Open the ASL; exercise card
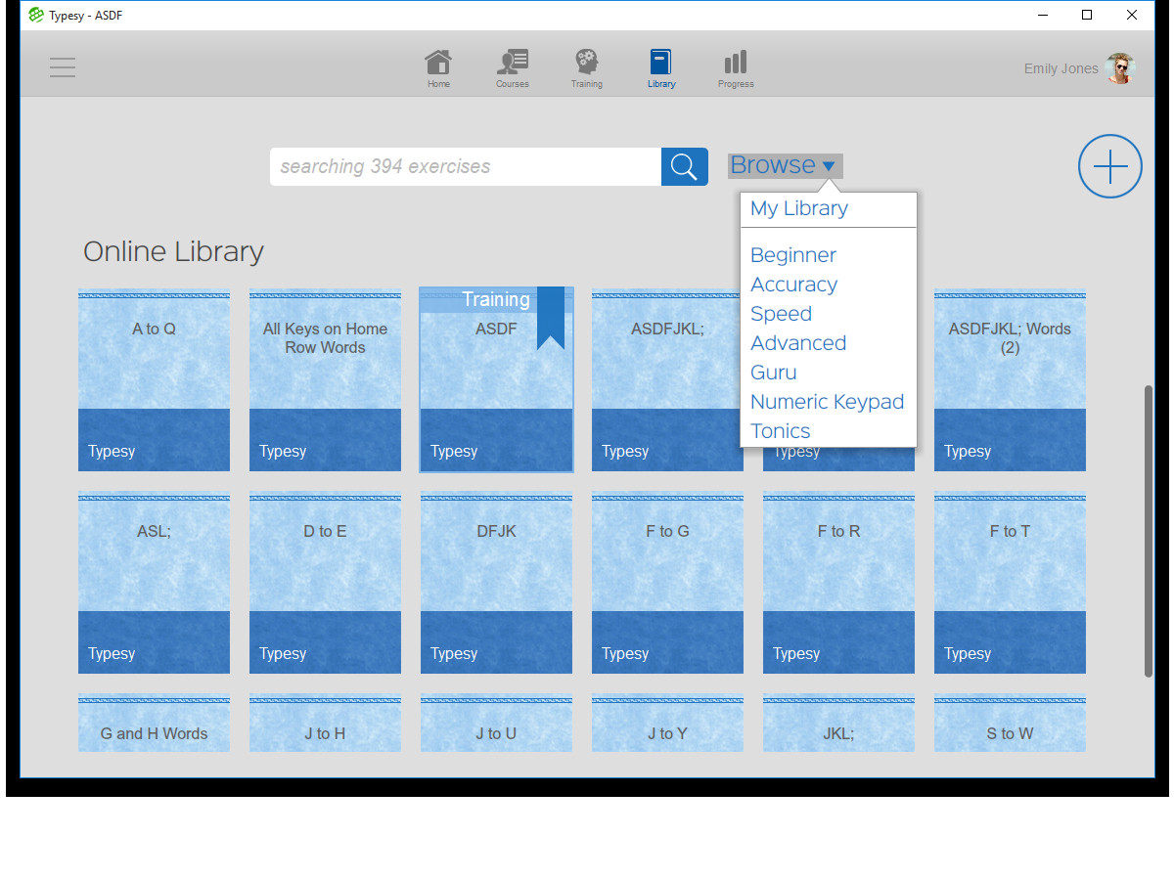Viewport: 1174px width, 880px height. tap(155, 583)
